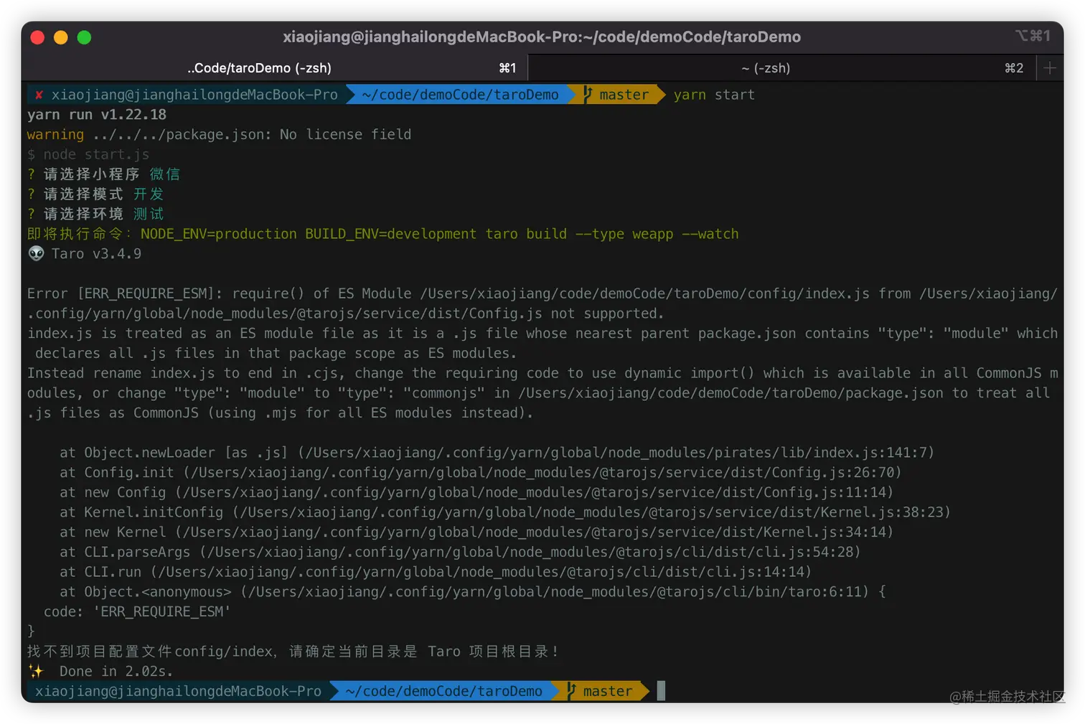This screenshot has height=724, width=1085.
Task: Switch to the ..Code/taroDemo (-zsh) tab
Action: click(275, 68)
